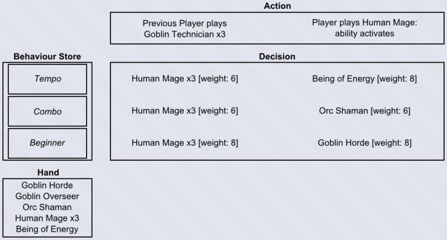Click Goblin Horde weight 8 decision

pyautogui.click(x=364, y=143)
